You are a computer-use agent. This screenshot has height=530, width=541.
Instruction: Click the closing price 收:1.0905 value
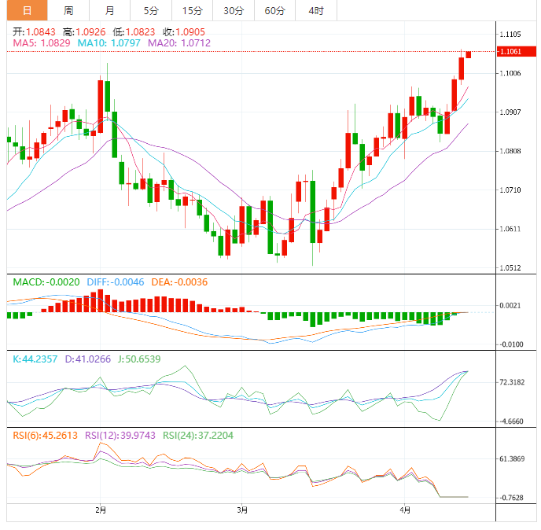coord(184,32)
